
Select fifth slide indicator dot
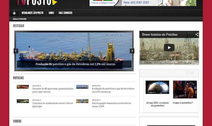118,35
